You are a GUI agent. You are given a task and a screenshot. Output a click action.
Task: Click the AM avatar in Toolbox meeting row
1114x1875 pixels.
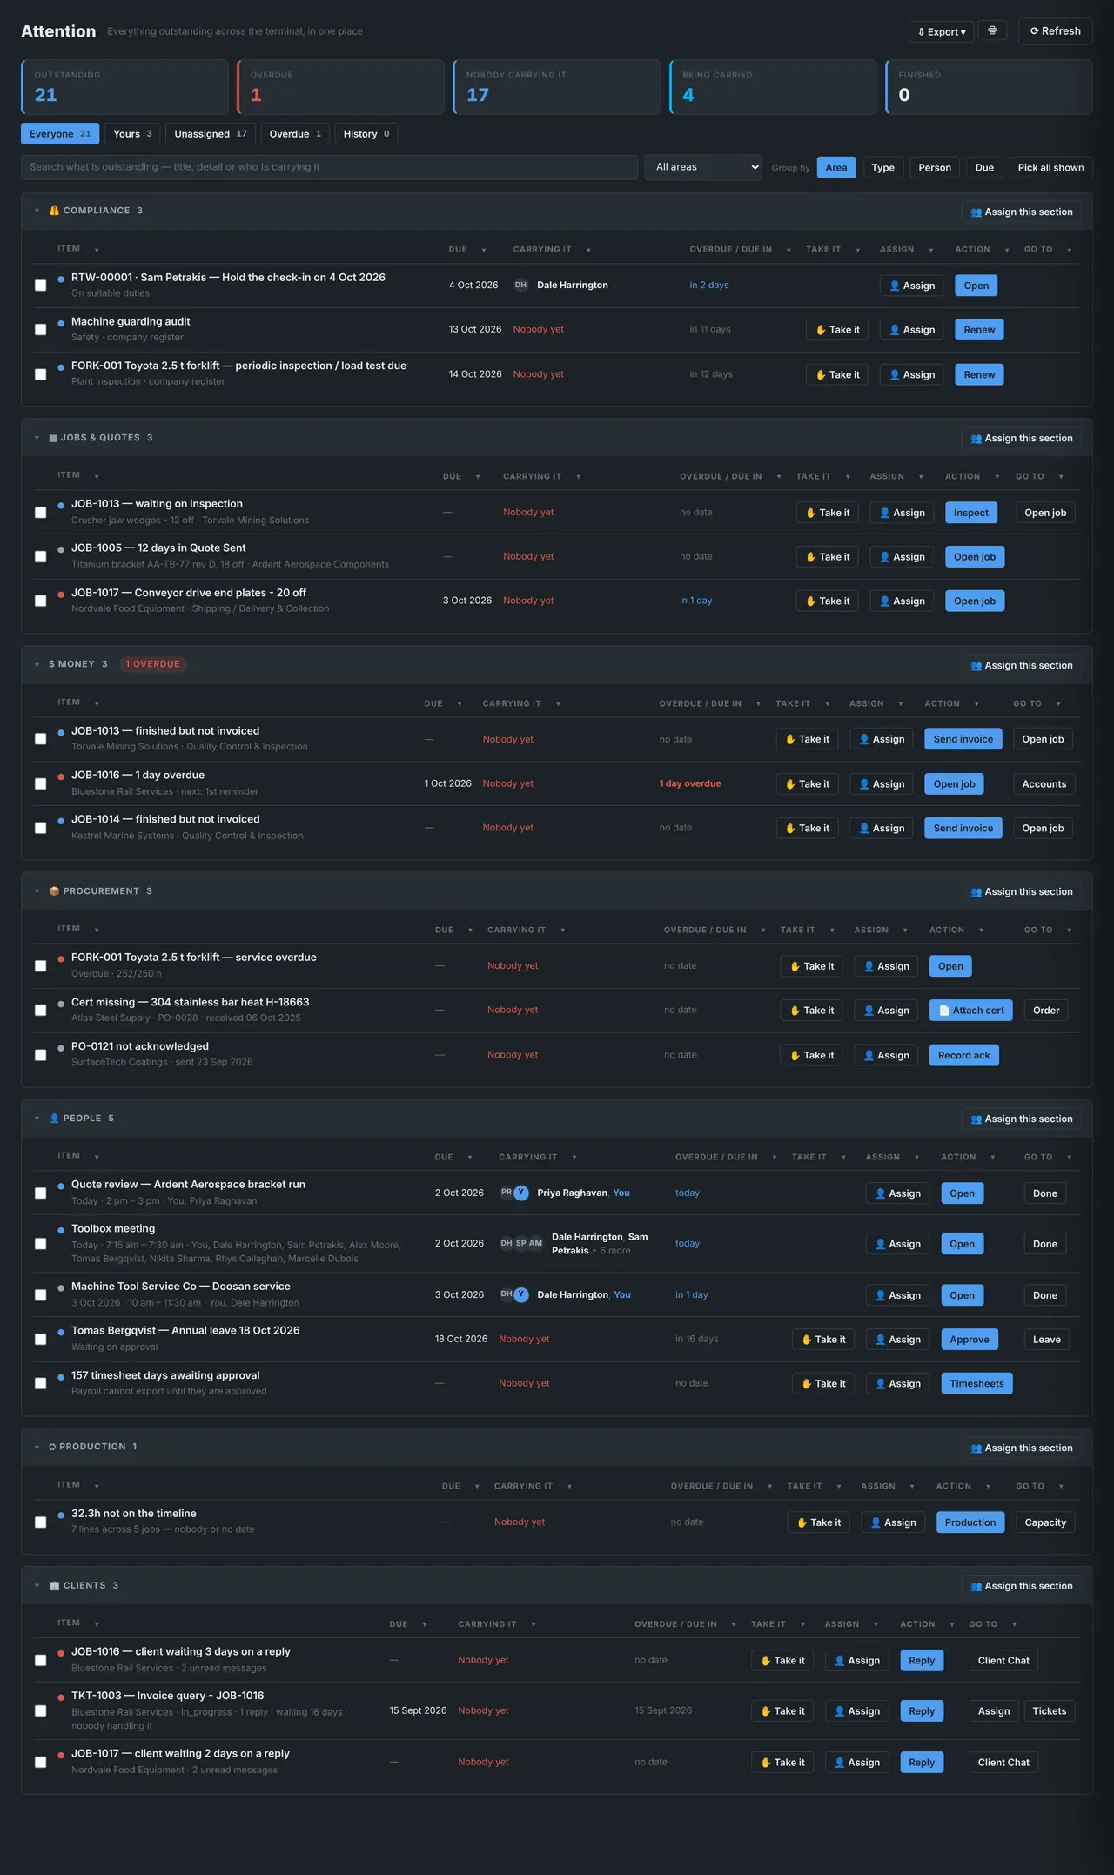pyautogui.click(x=535, y=1244)
